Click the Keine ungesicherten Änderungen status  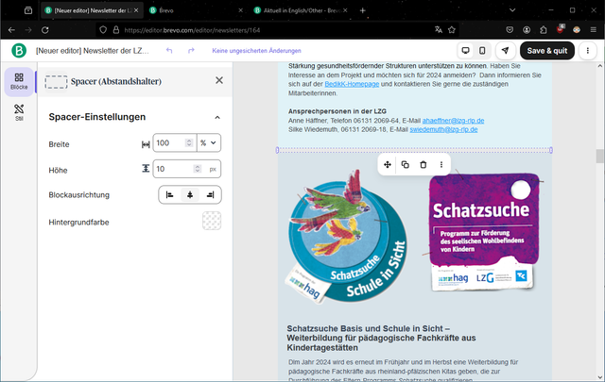tap(256, 51)
